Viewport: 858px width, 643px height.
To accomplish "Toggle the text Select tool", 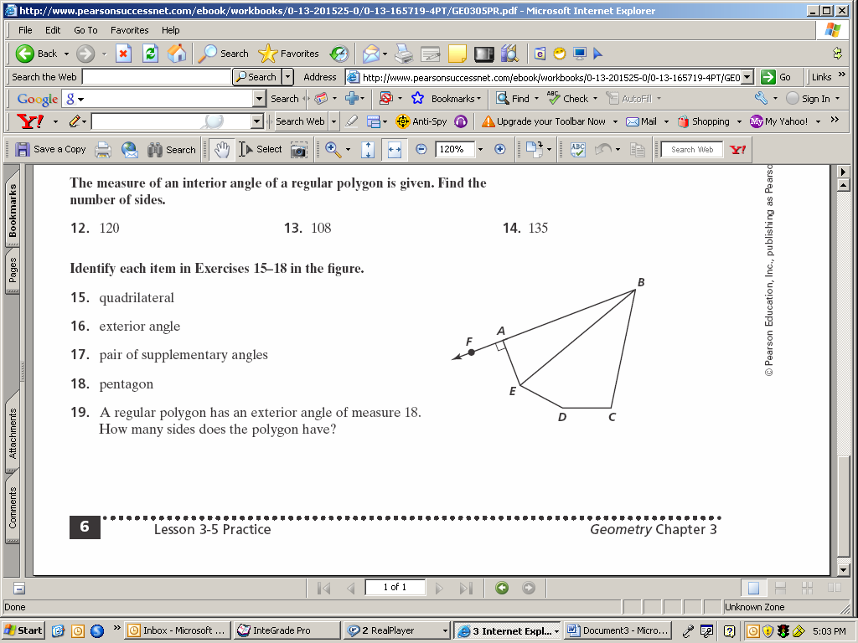I will coord(261,150).
